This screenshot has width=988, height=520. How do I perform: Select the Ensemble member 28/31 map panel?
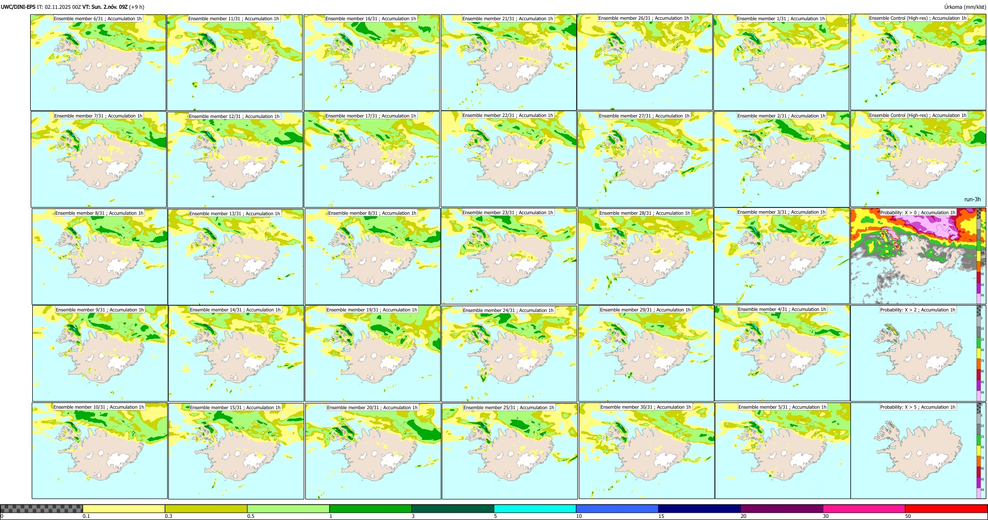click(x=645, y=257)
